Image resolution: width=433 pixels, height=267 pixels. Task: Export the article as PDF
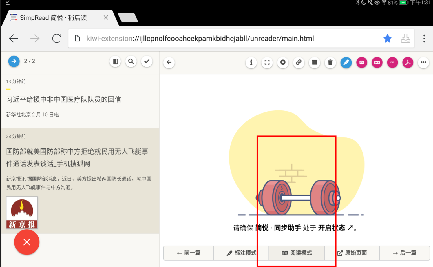coord(408,62)
